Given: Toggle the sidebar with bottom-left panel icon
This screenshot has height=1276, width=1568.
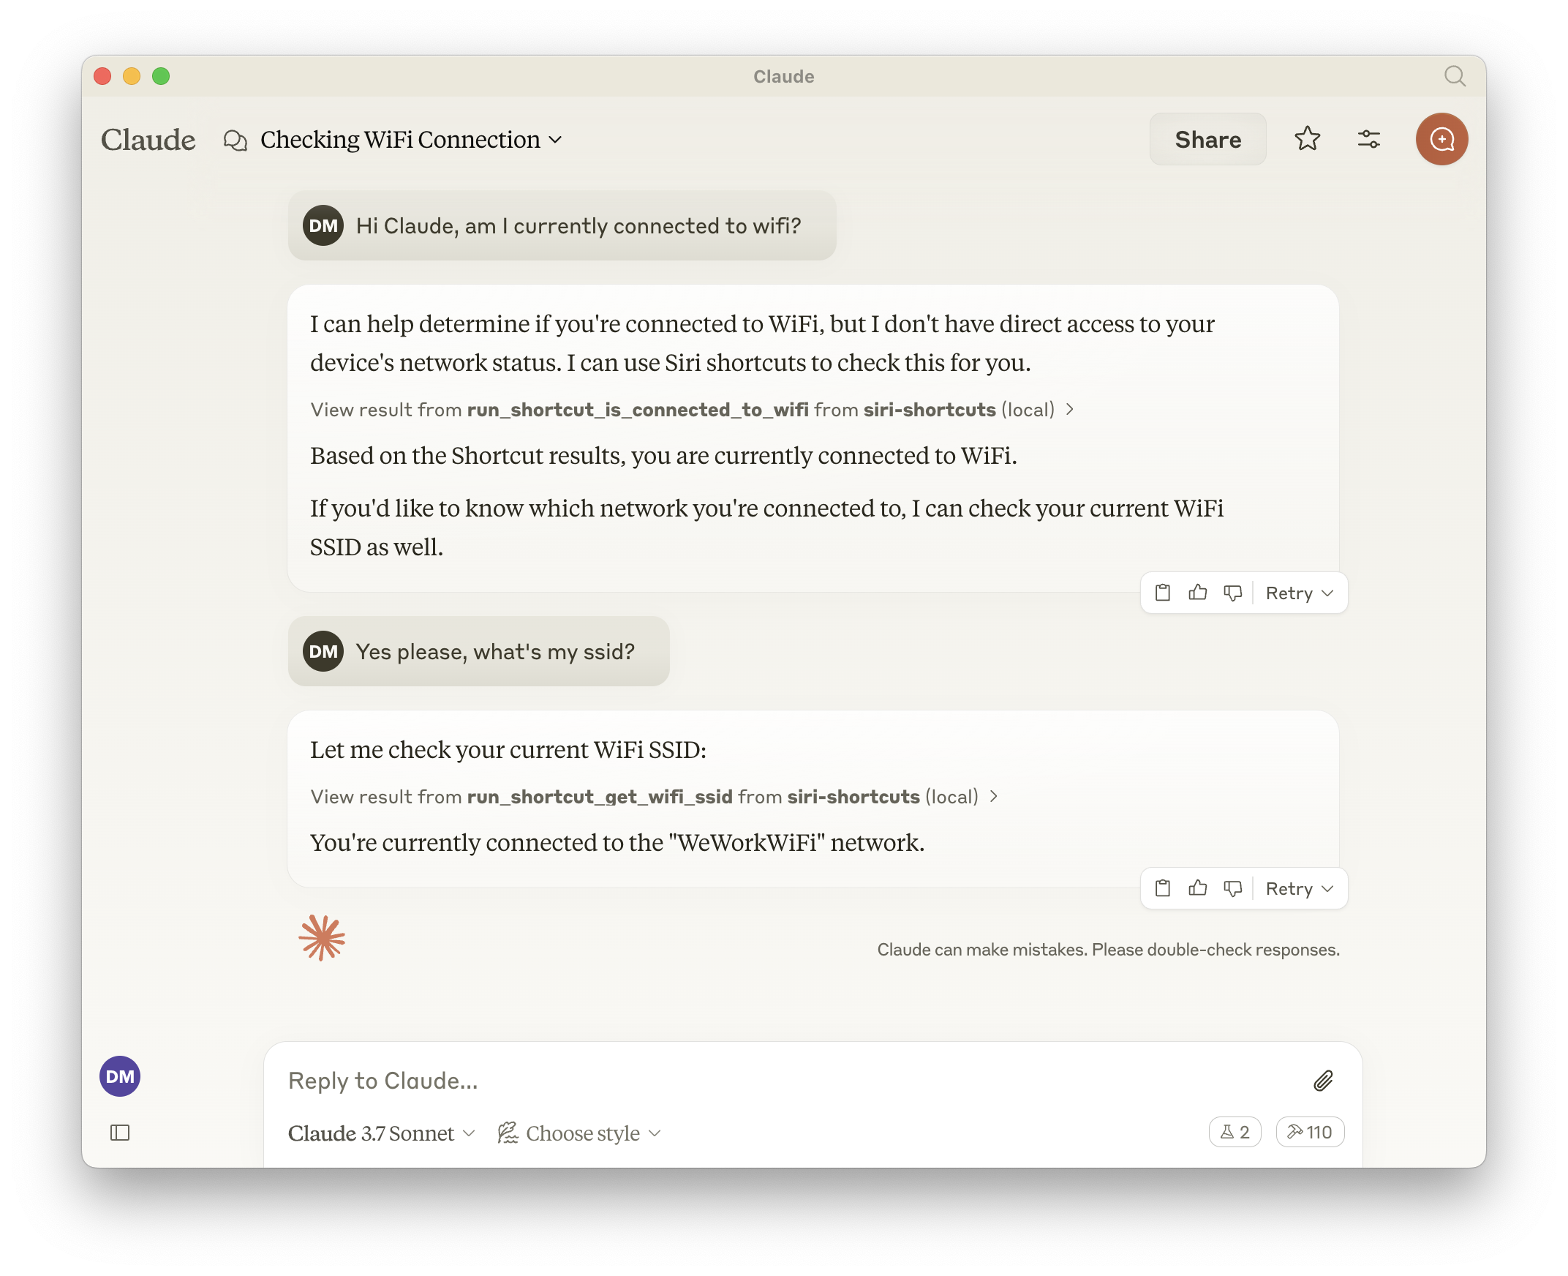Looking at the screenshot, I should (120, 1133).
